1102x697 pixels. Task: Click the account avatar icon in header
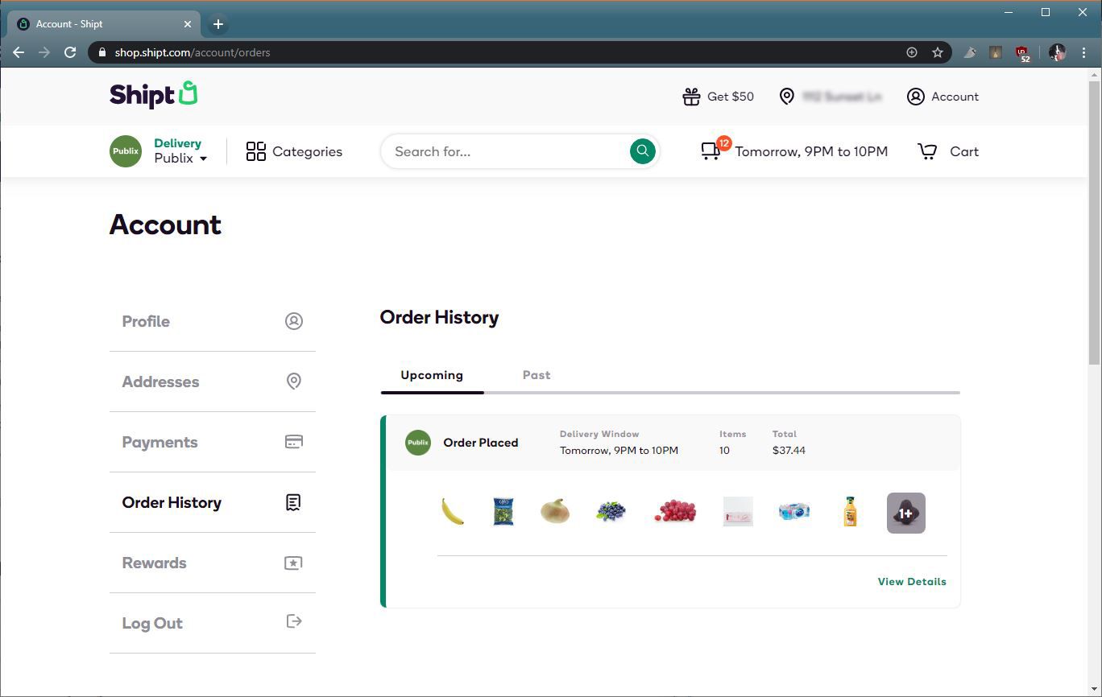[x=915, y=97]
